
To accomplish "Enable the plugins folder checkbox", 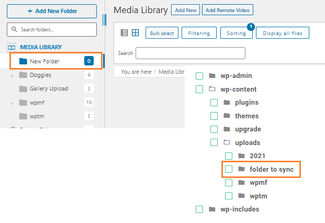I will (x=214, y=103).
